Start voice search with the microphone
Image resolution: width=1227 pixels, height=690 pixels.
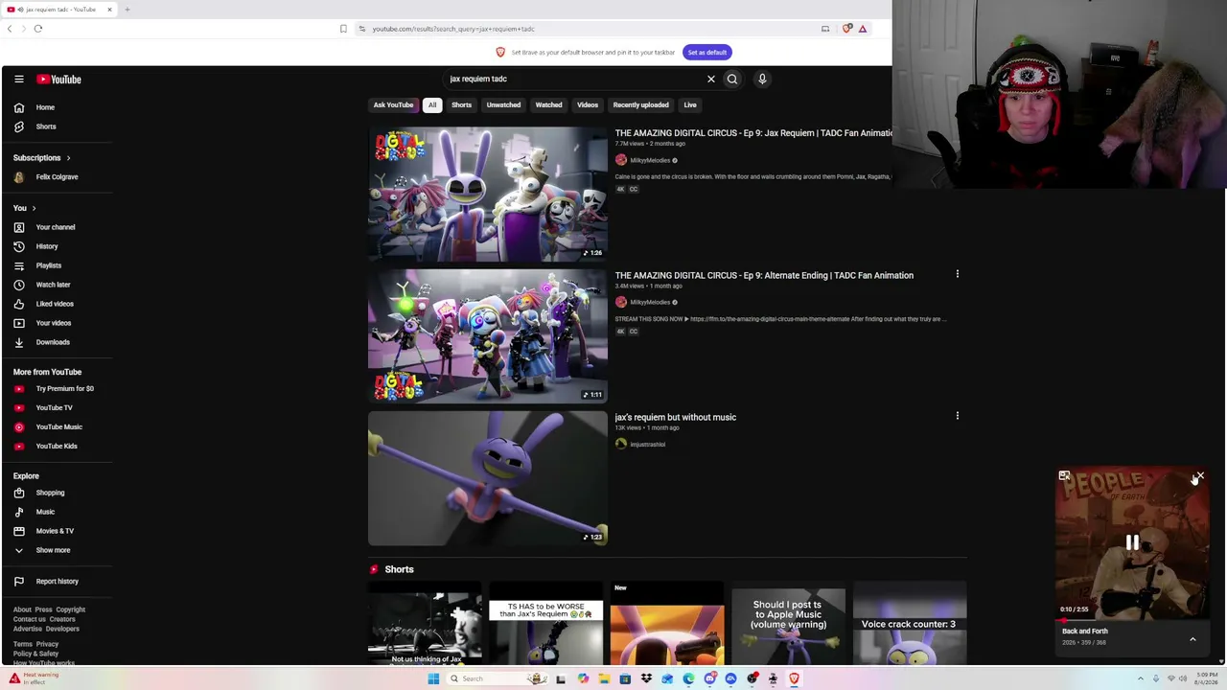click(762, 79)
